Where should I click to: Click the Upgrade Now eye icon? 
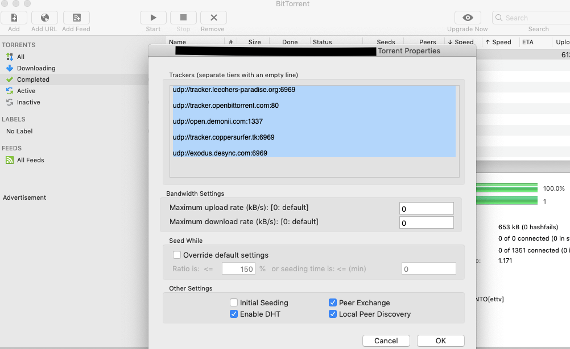pos(467,17)
